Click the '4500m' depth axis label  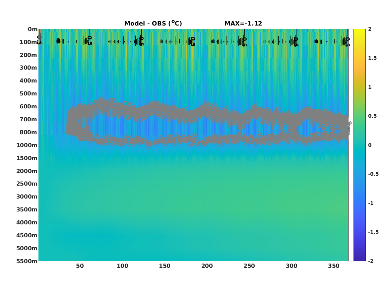pos(27,236)
